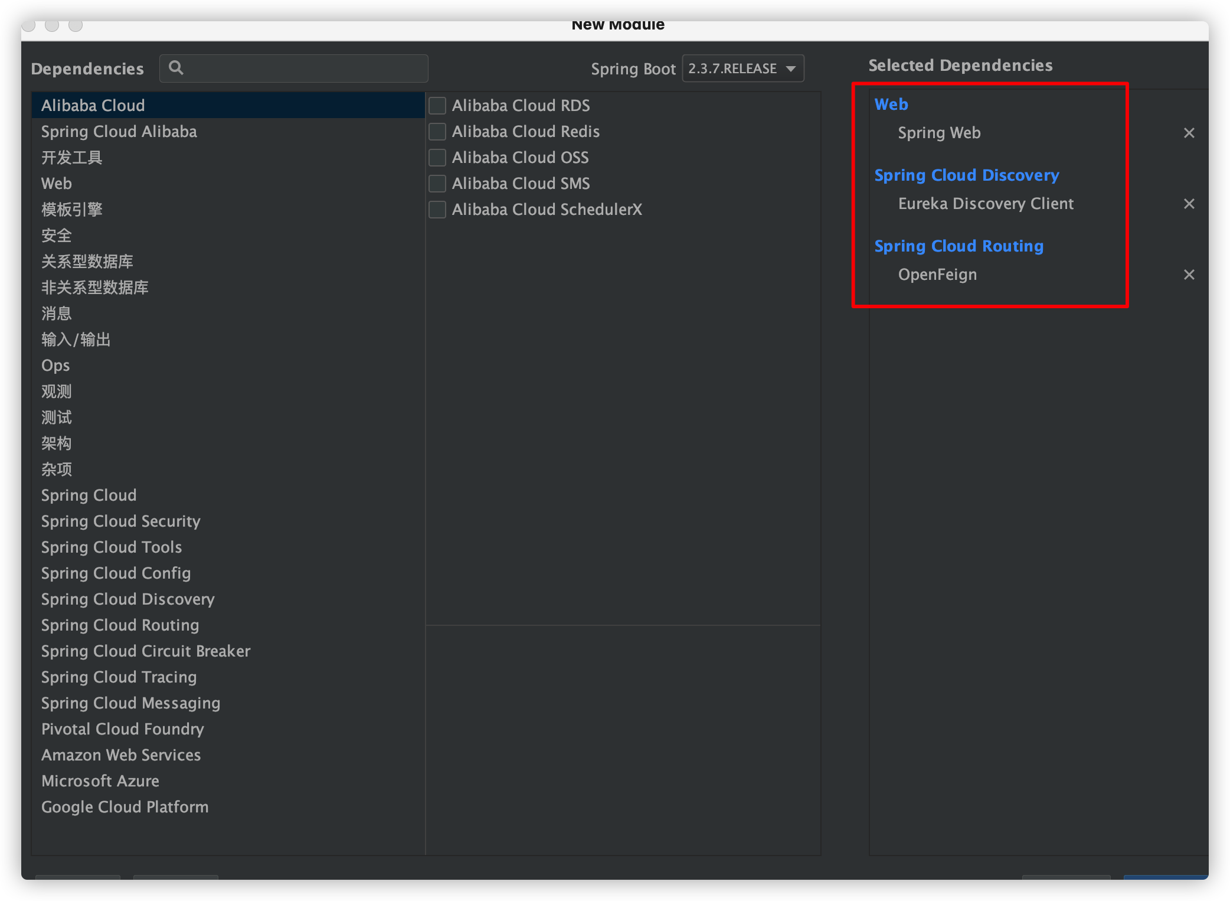Open Spring Cloud Circuit Breaker category
This screenshot has height=901, width=1230.
pos(228,651)
